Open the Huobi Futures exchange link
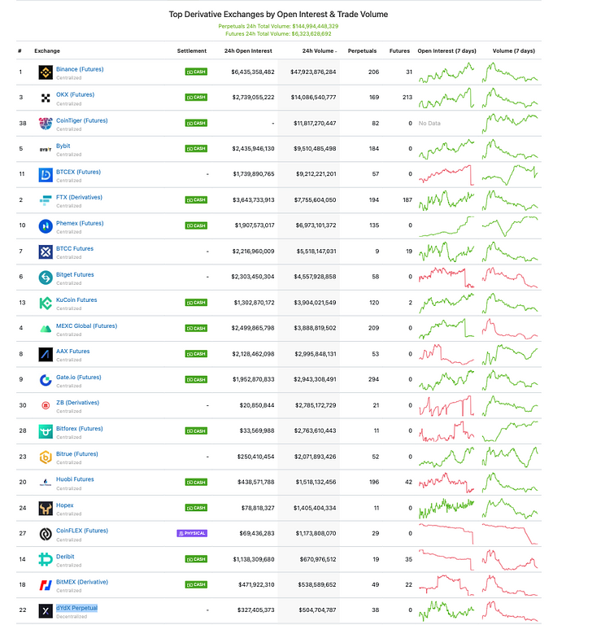601x625 pixels. tap(75, 479)
